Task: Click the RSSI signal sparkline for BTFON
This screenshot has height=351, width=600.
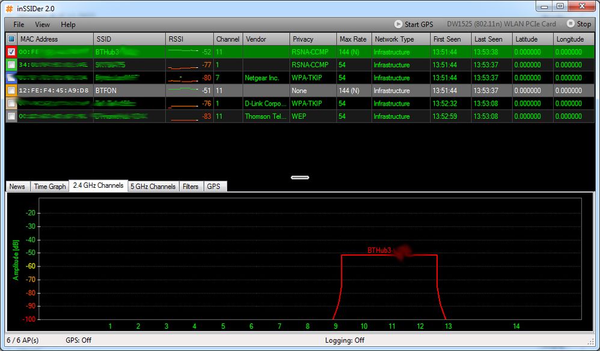Action: tap(183, 89)
